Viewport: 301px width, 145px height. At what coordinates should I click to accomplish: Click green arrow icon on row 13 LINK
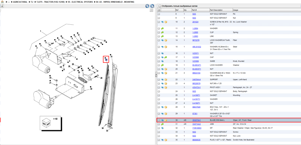click(163, 36)
